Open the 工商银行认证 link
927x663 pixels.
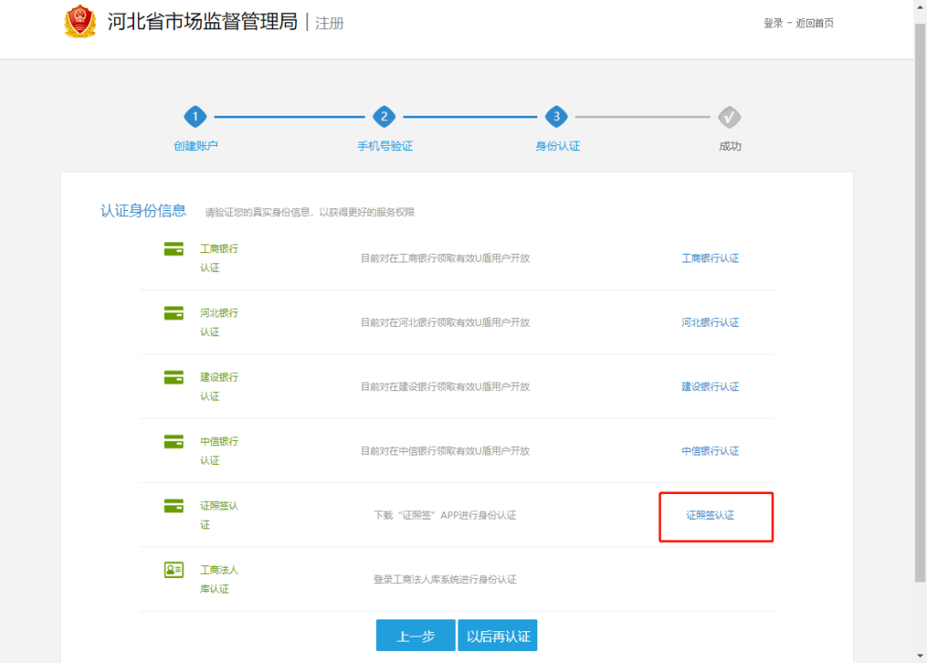pyautogui.click(x=710, y=258)
